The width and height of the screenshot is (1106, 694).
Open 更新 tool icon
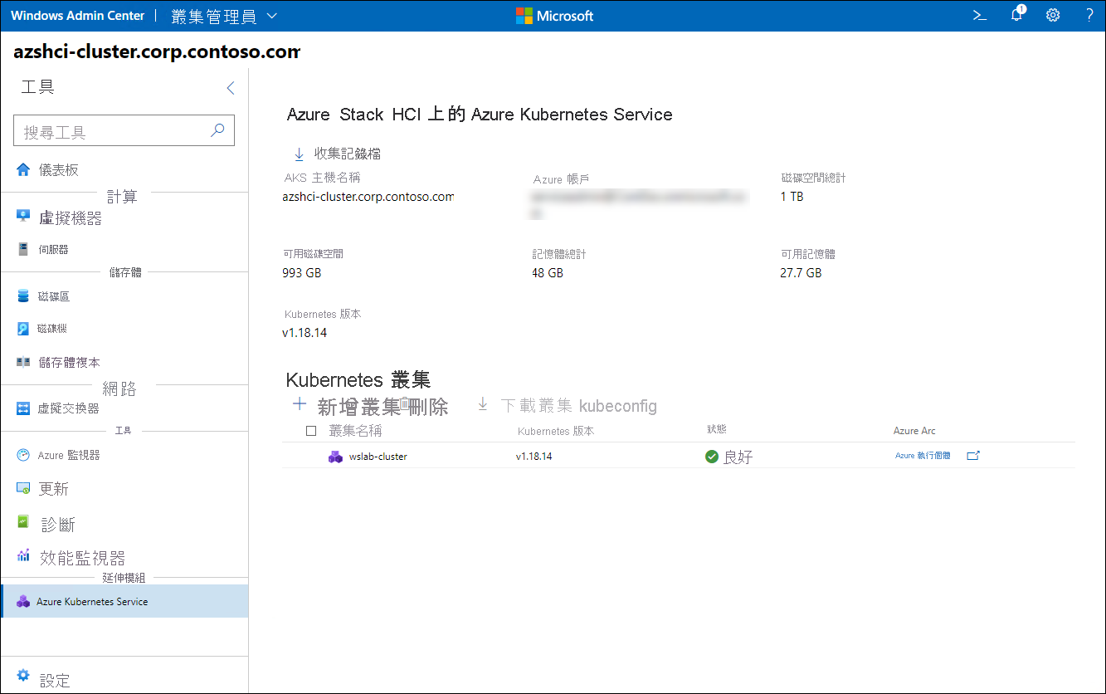tap(23, 488)
